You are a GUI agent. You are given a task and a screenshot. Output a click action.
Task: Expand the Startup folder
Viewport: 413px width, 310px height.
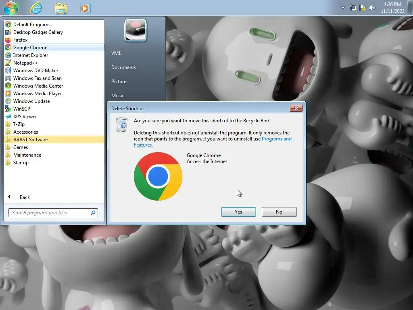54,162
